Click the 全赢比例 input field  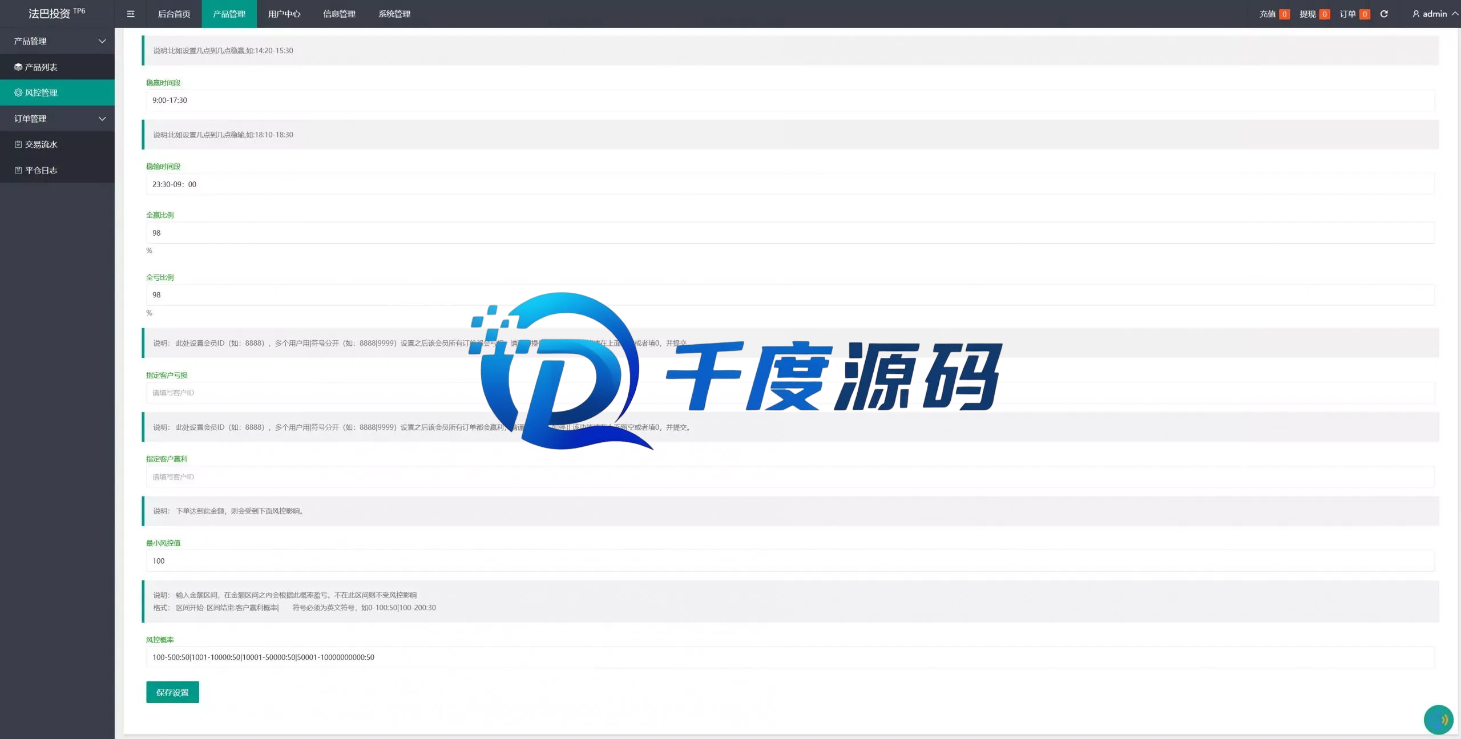point(790,233)
